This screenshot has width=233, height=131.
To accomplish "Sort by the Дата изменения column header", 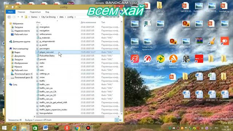I will point(88,22).
